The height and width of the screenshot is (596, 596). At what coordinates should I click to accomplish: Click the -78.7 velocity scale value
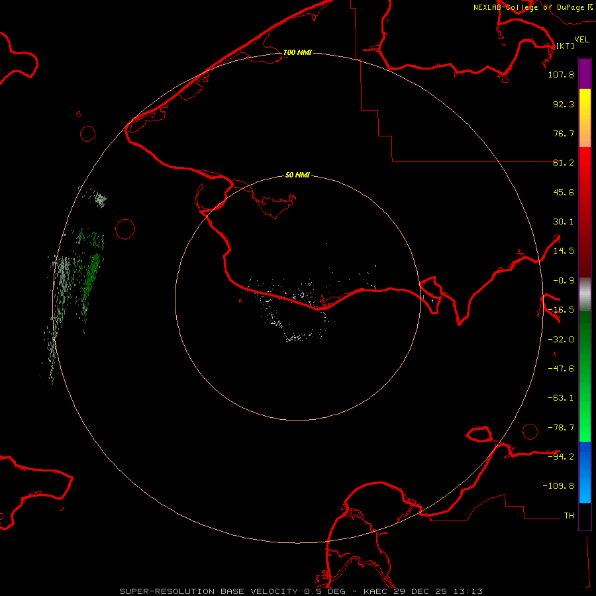pyautogui.click(x=561, y=428)
